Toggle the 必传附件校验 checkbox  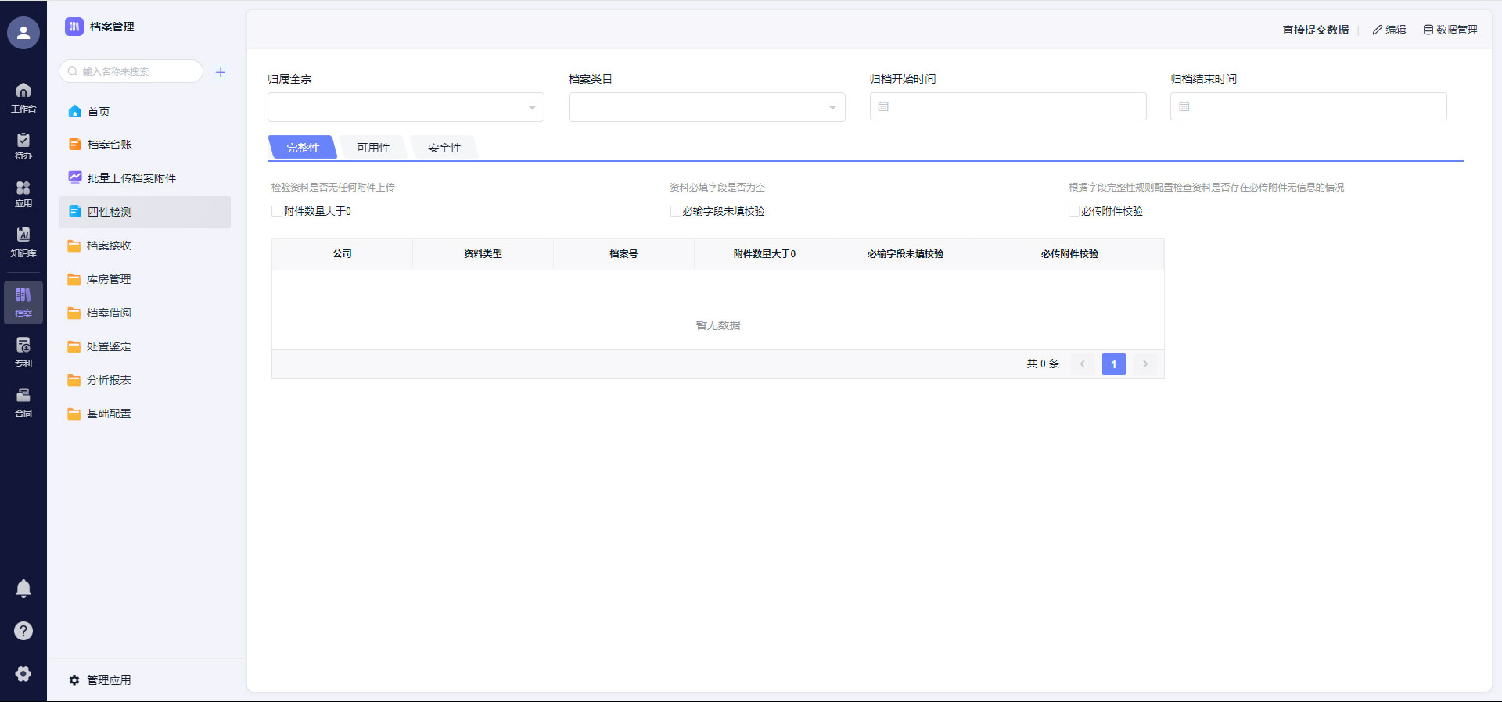[1074, 211]
